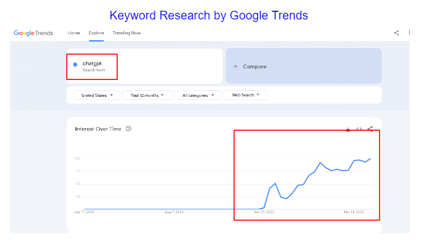425x247 pixels.
Task: Click the Nov 27, 2022 axis date label
Action: pyautogui.click(x=264, y=212)
